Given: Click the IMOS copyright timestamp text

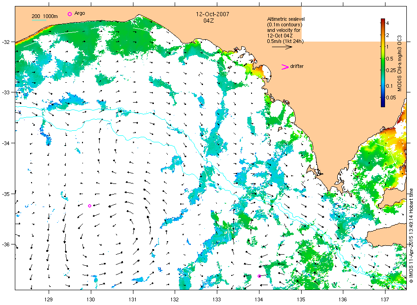Looking at the screenshot, I should click(x=411, y=236).
